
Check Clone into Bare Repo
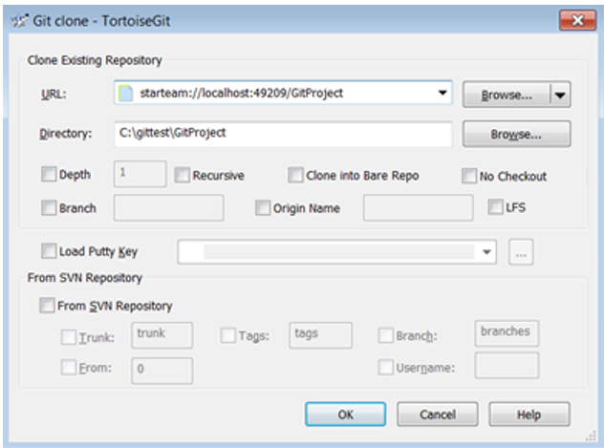click(295, 175)
